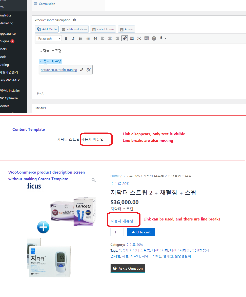Click the pencil edit-link icon
The width and height of the screenshot is (246, 297).
(x=81, y=70)
